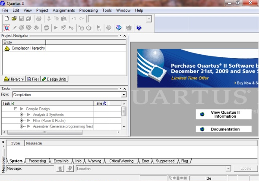Click the play icon with small clock

pos(71,28)
